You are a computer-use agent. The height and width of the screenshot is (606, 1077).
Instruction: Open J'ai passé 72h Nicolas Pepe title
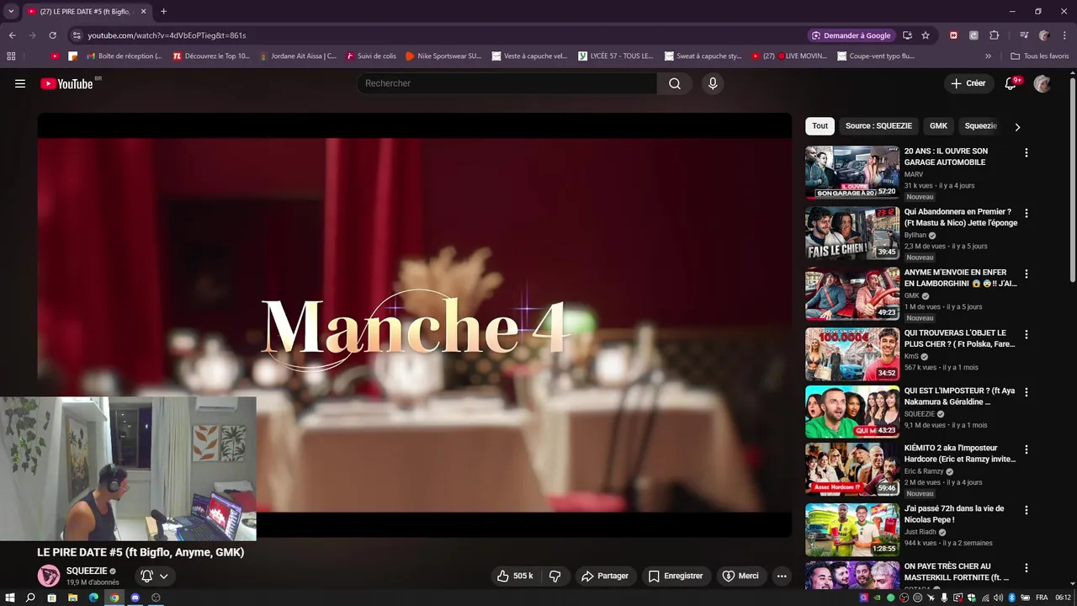point(954,514)
